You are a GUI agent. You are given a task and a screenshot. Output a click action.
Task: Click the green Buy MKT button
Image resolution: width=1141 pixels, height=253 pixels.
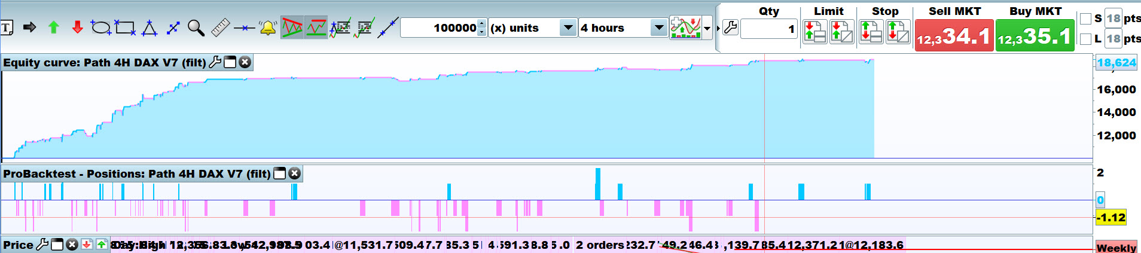(x=1035, y=35)
